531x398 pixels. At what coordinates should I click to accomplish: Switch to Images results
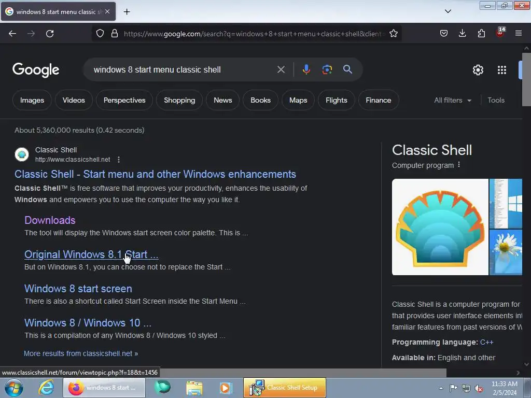coord(32,100)
